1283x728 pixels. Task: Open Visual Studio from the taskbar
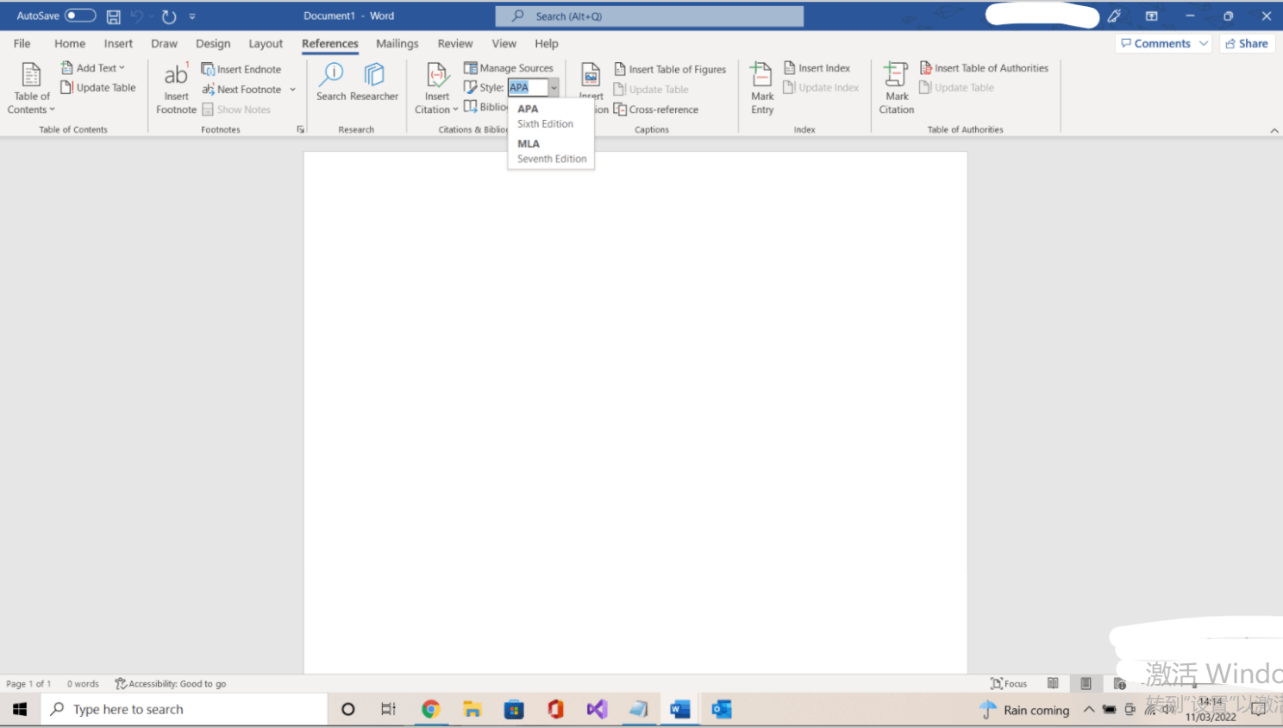click(x=597, y=709)
